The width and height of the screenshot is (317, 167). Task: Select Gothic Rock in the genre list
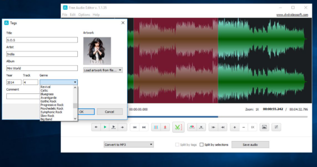(57, 102)
